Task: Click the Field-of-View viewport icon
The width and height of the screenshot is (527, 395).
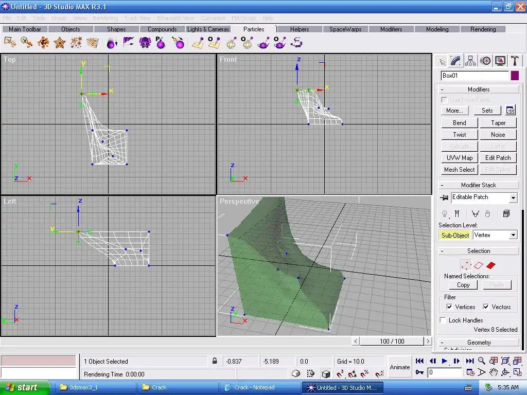Action: [x=482, y=372]
